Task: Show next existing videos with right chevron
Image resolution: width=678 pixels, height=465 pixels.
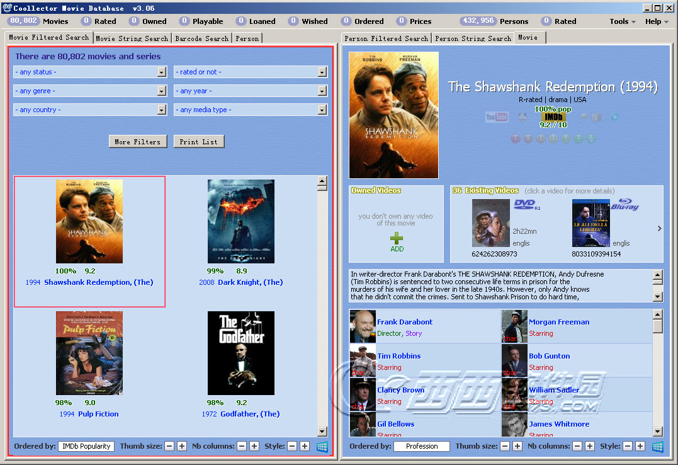Action: pos(659,228)
